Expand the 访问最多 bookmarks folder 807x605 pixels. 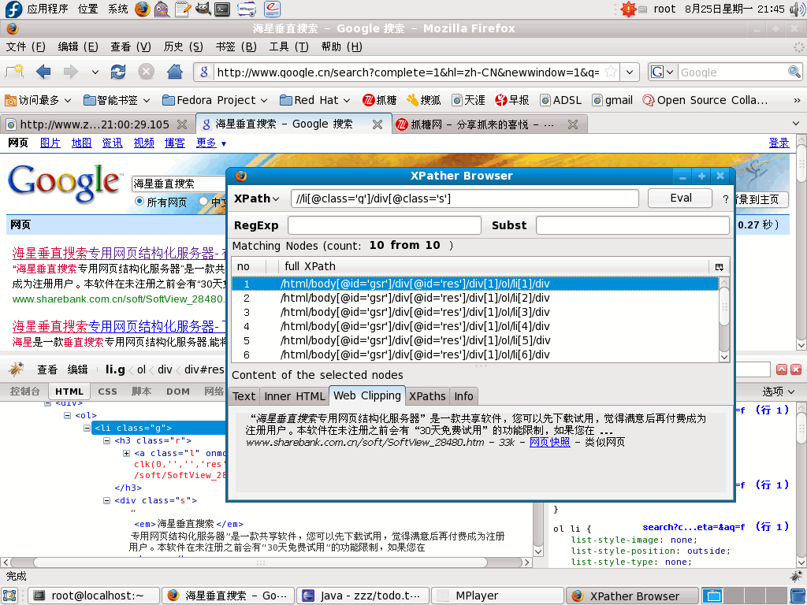(x=38, y=100)
